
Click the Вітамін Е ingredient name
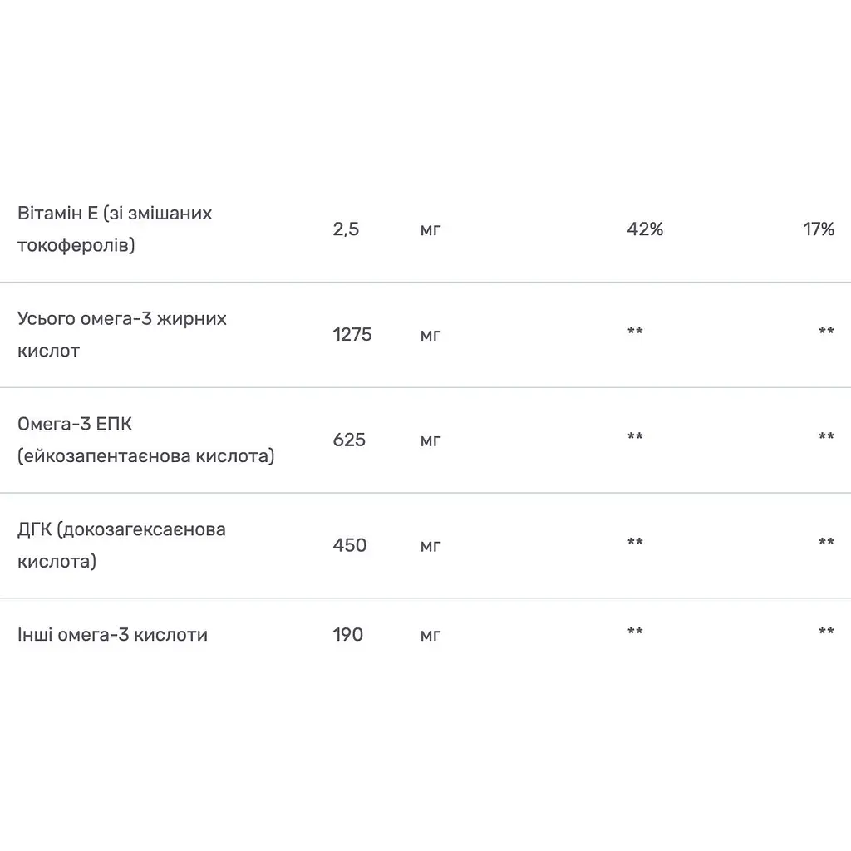point(115,229)
